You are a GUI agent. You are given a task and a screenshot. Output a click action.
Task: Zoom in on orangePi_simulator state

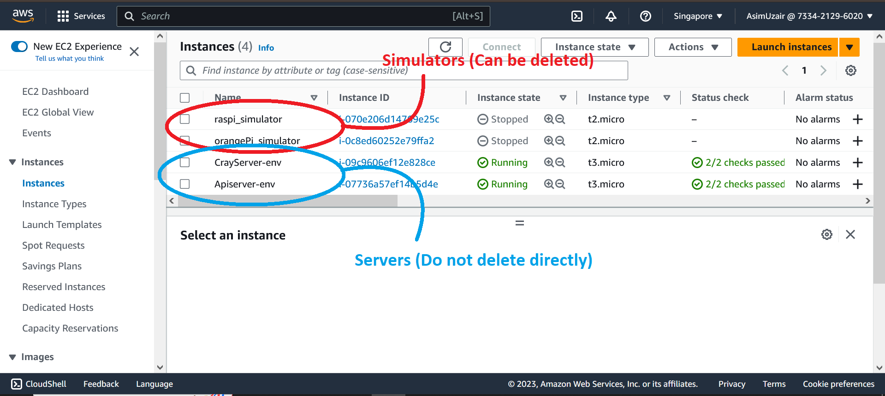[549, 141]
